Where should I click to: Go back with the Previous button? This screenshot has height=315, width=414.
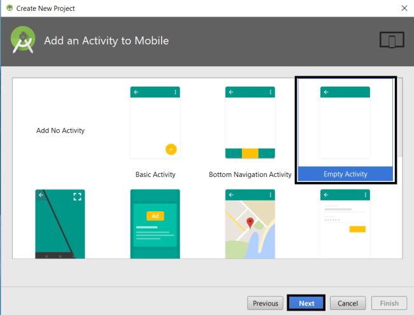(265, 303)
